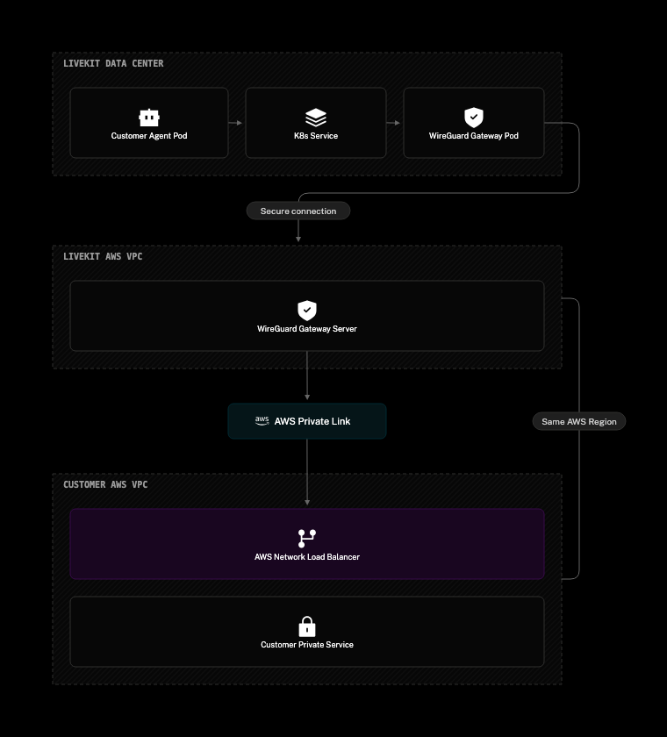Click the "WireGuard Gateway Pod" label
This screenshot has width=667, height=737.
[474, 136]
